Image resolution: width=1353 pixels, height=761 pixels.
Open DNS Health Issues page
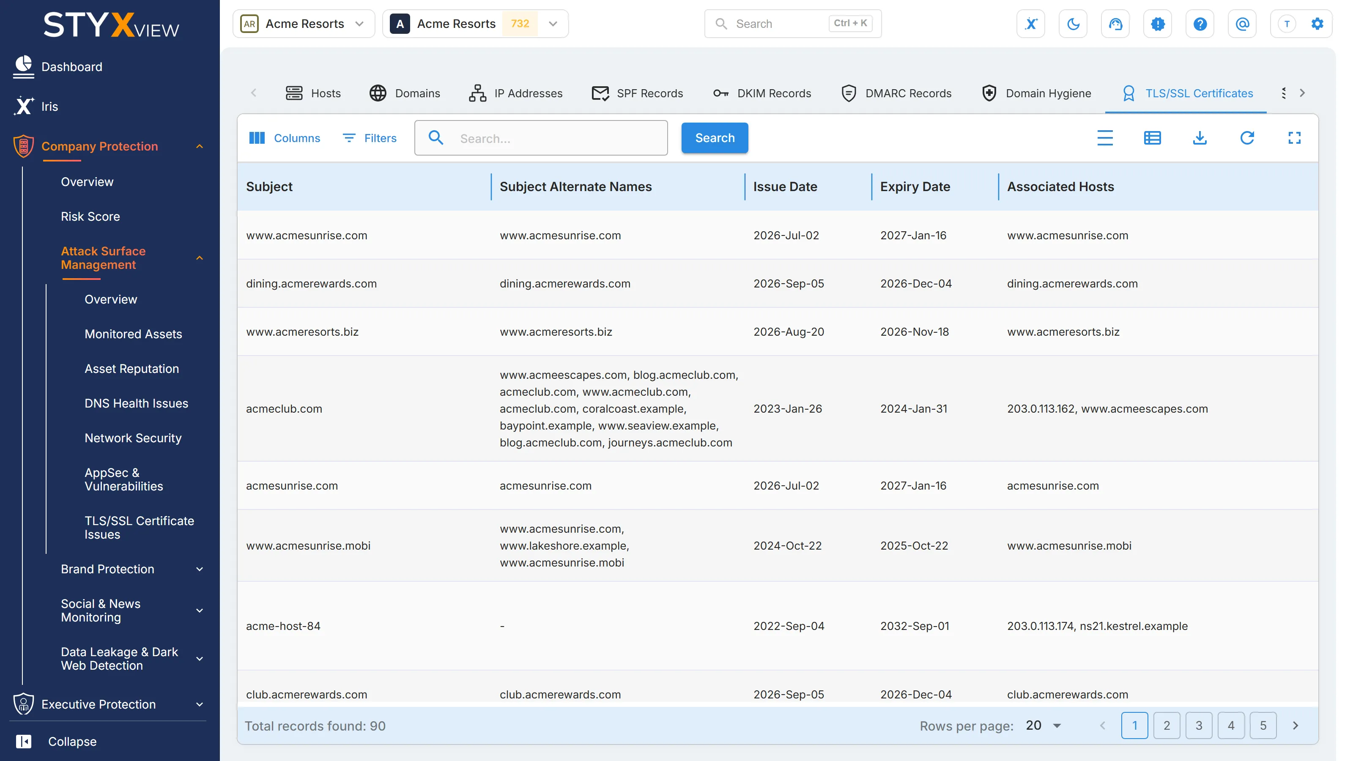click(x=137, y=403)
